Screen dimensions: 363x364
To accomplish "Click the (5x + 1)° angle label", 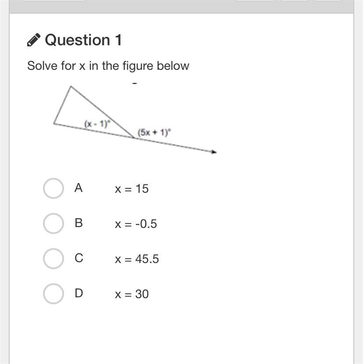I will (x=154, y=133).
